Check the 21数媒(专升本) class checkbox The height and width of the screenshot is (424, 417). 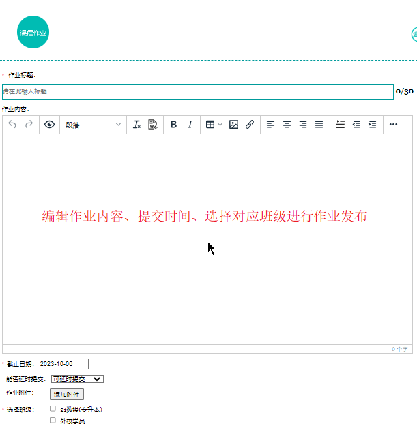[x=53, y=409]
